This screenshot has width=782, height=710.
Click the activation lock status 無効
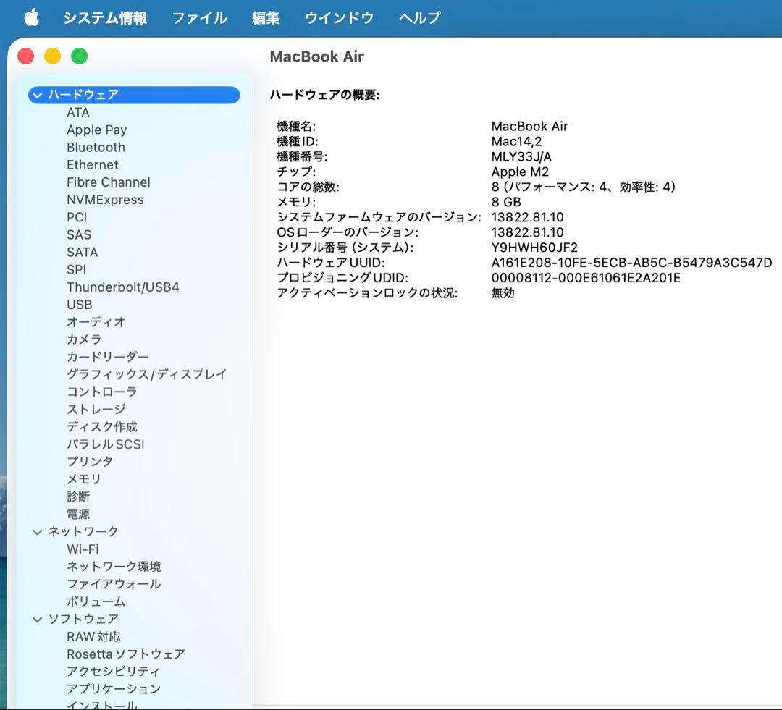point(503,292)
